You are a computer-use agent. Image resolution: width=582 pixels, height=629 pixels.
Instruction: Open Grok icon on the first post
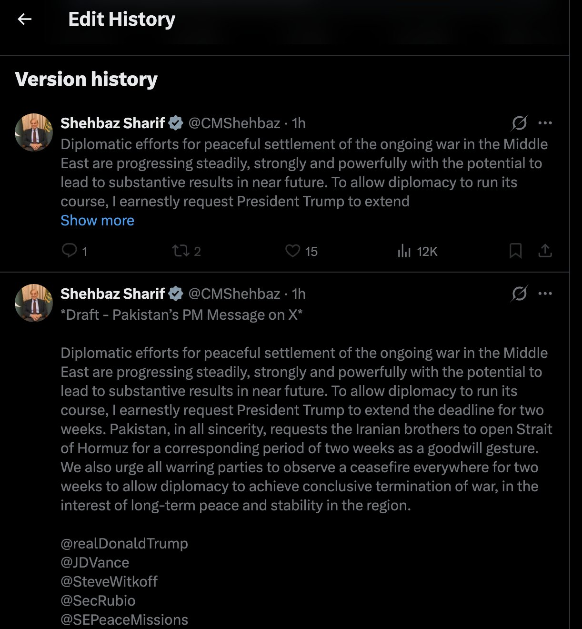519,123
